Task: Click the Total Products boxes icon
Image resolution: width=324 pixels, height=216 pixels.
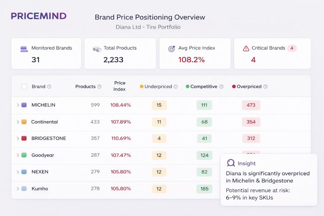Action: (97, 49)
